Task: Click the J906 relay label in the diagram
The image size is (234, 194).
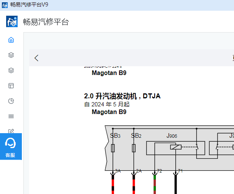Action: pyautogui.click(x=172, y=136)
